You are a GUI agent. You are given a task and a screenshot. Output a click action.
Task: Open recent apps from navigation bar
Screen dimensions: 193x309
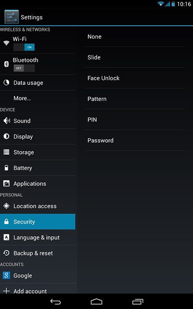tap(138, 301)
